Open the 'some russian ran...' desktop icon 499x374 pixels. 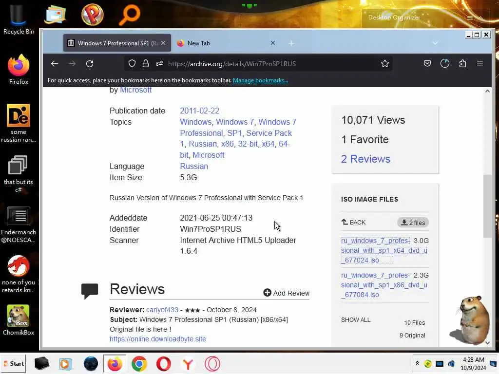[x=19, y=123]
